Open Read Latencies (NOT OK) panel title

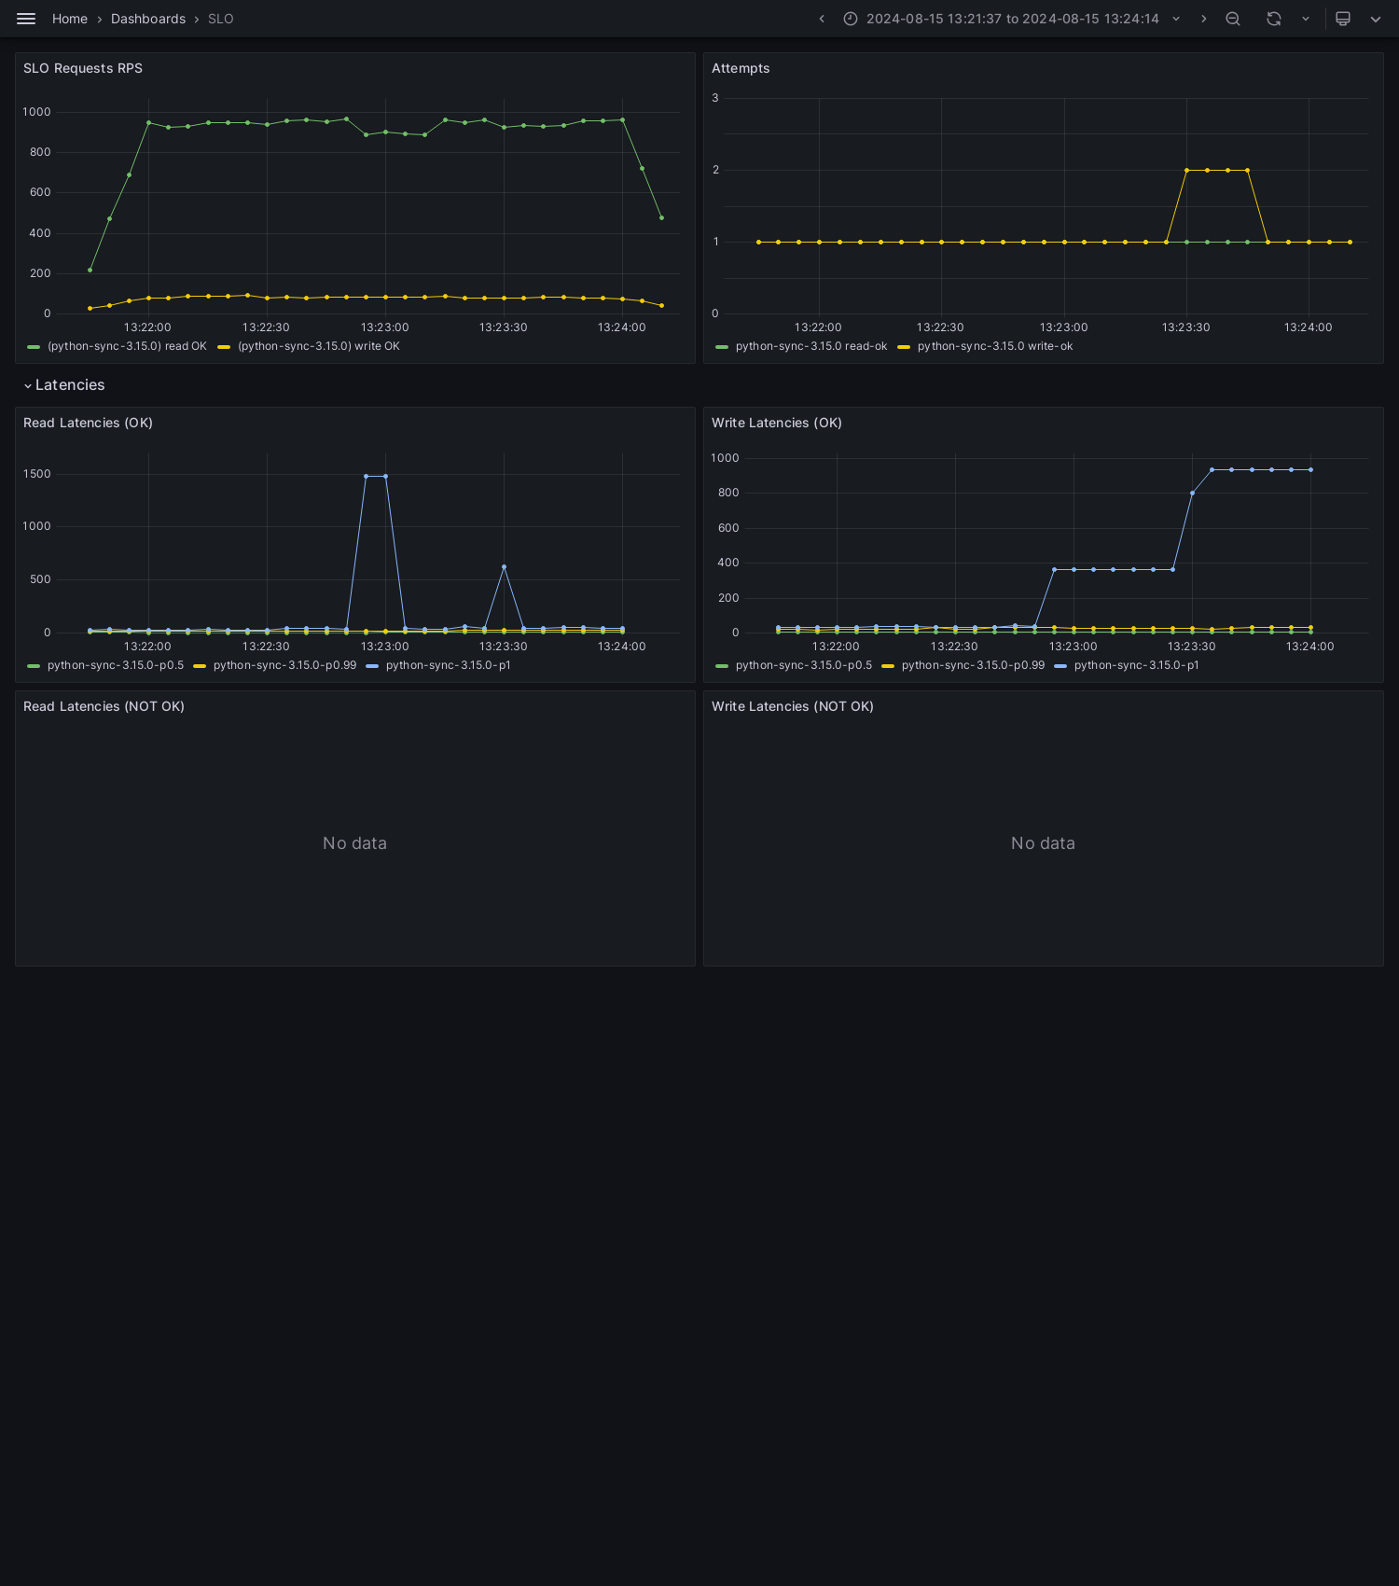click(104, 706)
